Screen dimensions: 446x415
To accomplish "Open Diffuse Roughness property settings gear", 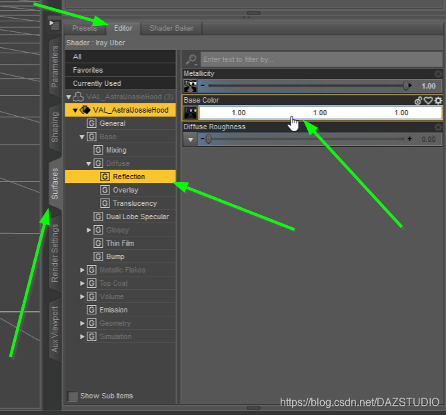I will [x=438, y=127].
